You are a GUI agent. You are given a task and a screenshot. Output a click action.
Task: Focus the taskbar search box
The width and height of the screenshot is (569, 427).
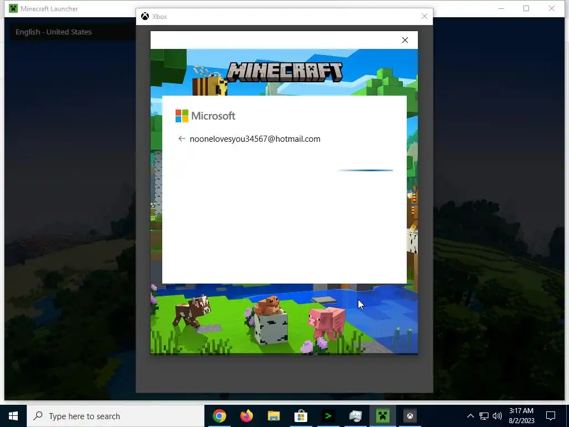[x=116, y=416]
